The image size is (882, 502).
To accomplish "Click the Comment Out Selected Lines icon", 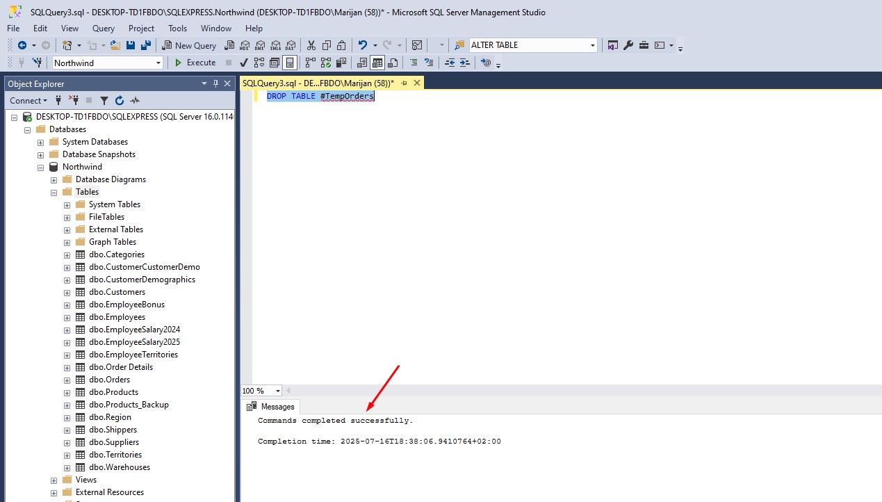I will (414, 63).
